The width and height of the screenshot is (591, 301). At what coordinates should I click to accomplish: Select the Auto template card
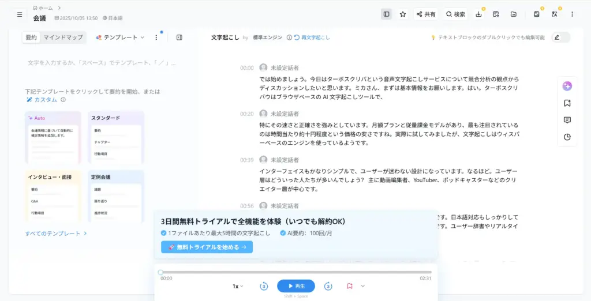[x=53, y=137]
